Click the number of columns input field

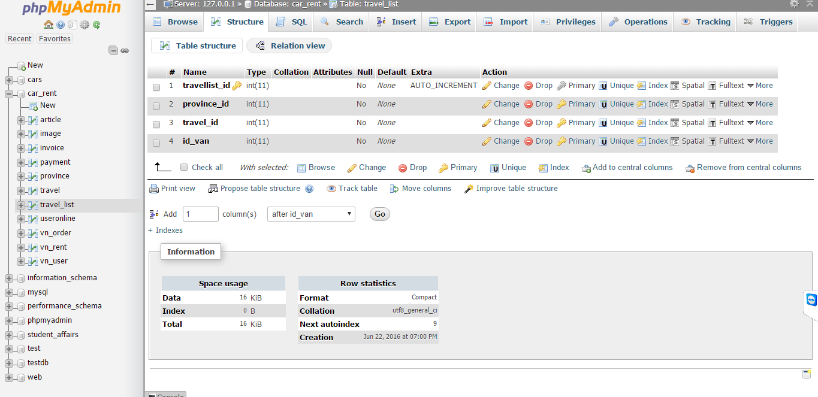pos(201,214)
